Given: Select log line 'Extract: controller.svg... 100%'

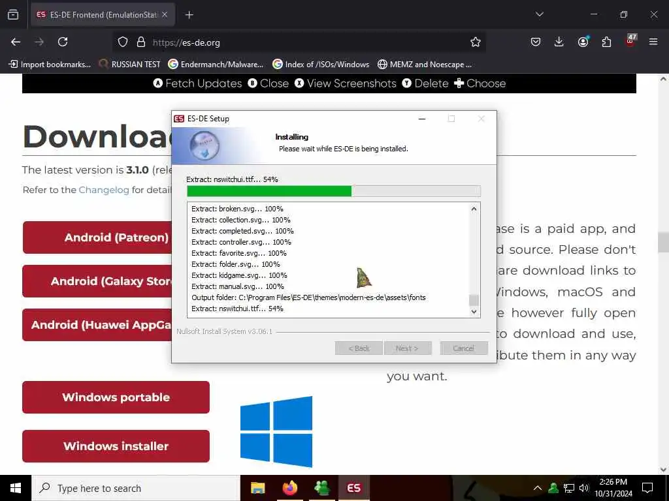Looking at the screenshot, I should [x=241, y=242].
